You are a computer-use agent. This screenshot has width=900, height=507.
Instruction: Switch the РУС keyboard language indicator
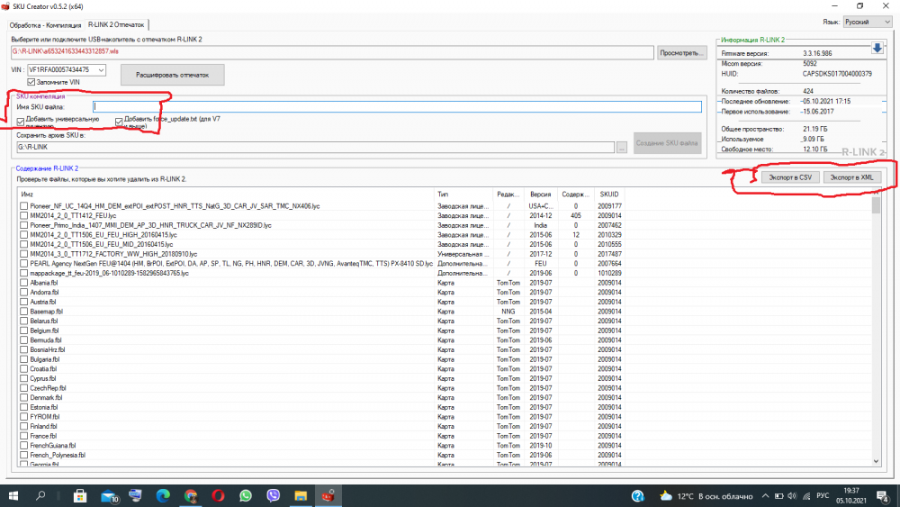pyautogui.click(x=823, y=495)
